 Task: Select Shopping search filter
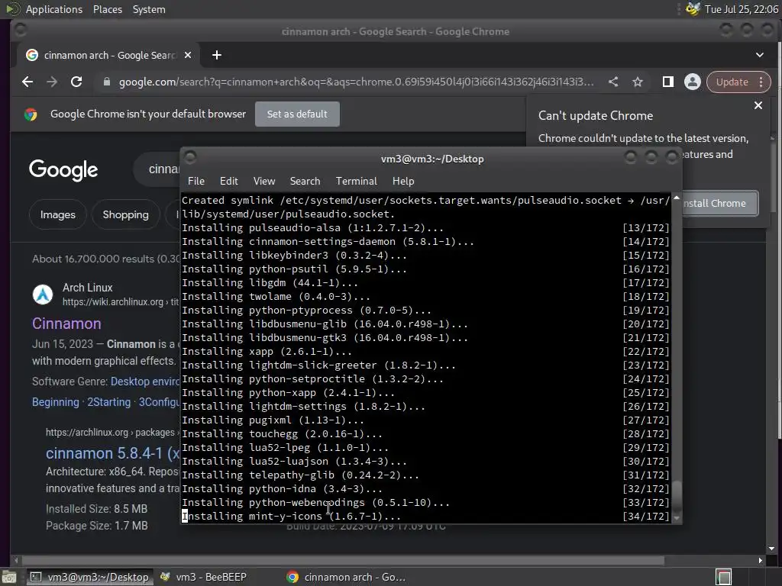tap(126, 214)
